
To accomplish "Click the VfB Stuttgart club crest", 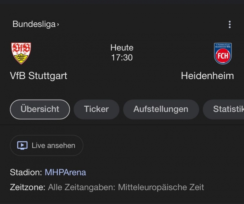I will coord(21,54).
